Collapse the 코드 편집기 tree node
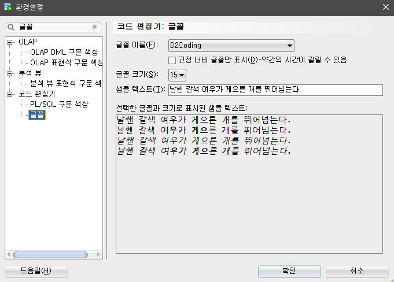This screenshot has height=282, width=394. point(10,94)
